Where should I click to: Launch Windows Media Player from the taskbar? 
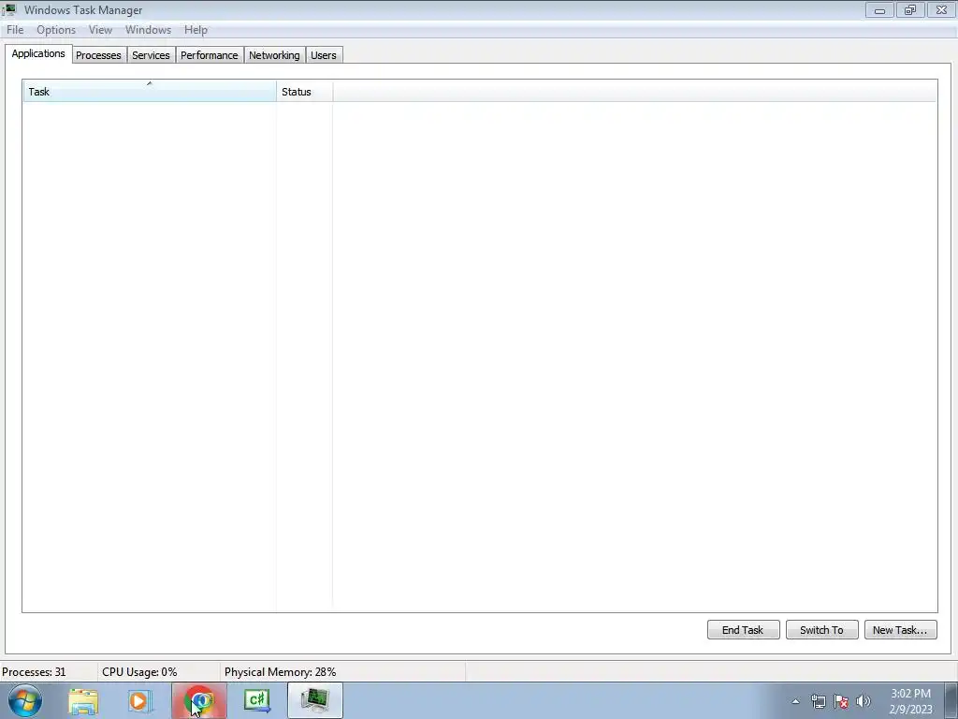(x=140, y=701)
